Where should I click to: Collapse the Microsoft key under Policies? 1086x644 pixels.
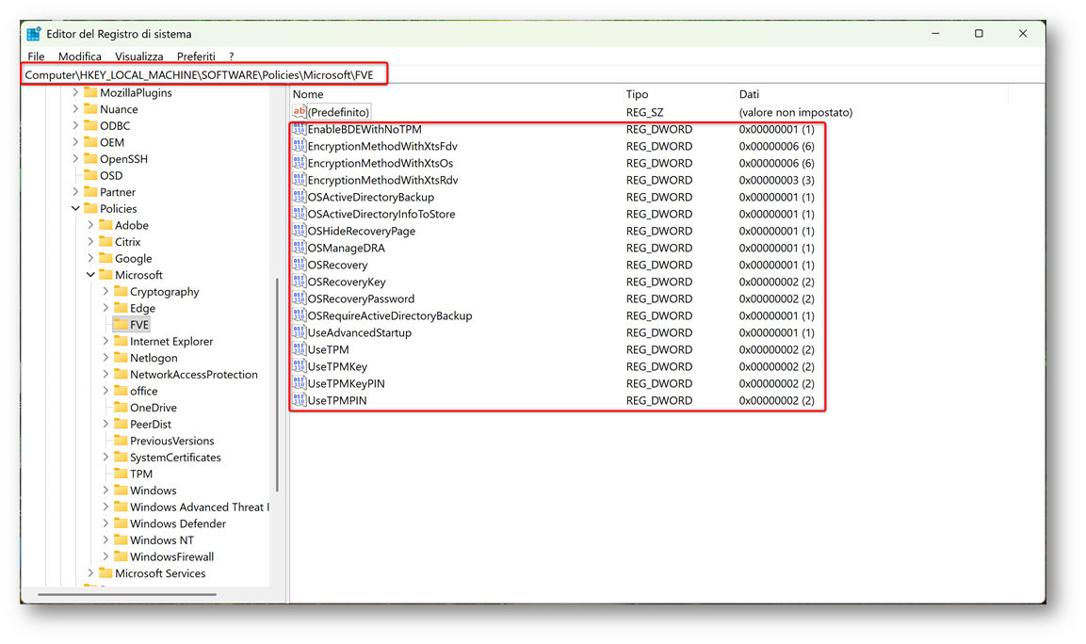click(x=90, y=275)
